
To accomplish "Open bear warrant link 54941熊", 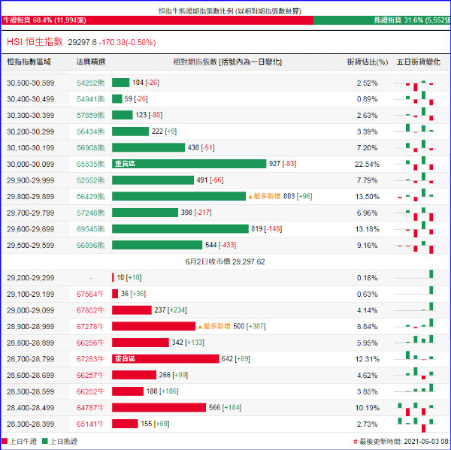I will pos(91,99).
